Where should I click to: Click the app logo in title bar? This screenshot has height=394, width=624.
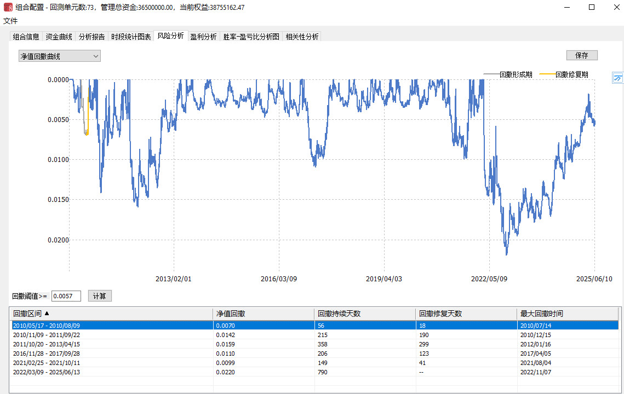8,8
